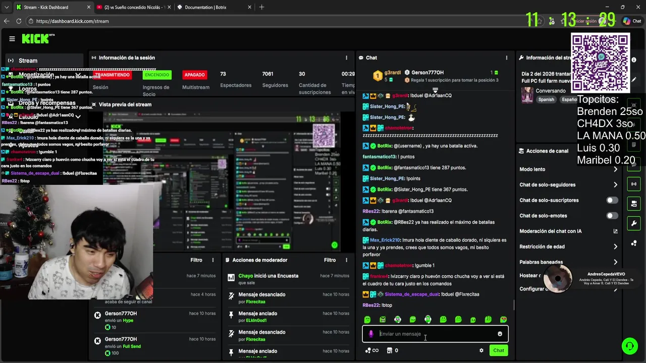Viewport: 646px width, 363px height.
Task: Click in the Enviar un mensaje field
Action: pos(436,334)
